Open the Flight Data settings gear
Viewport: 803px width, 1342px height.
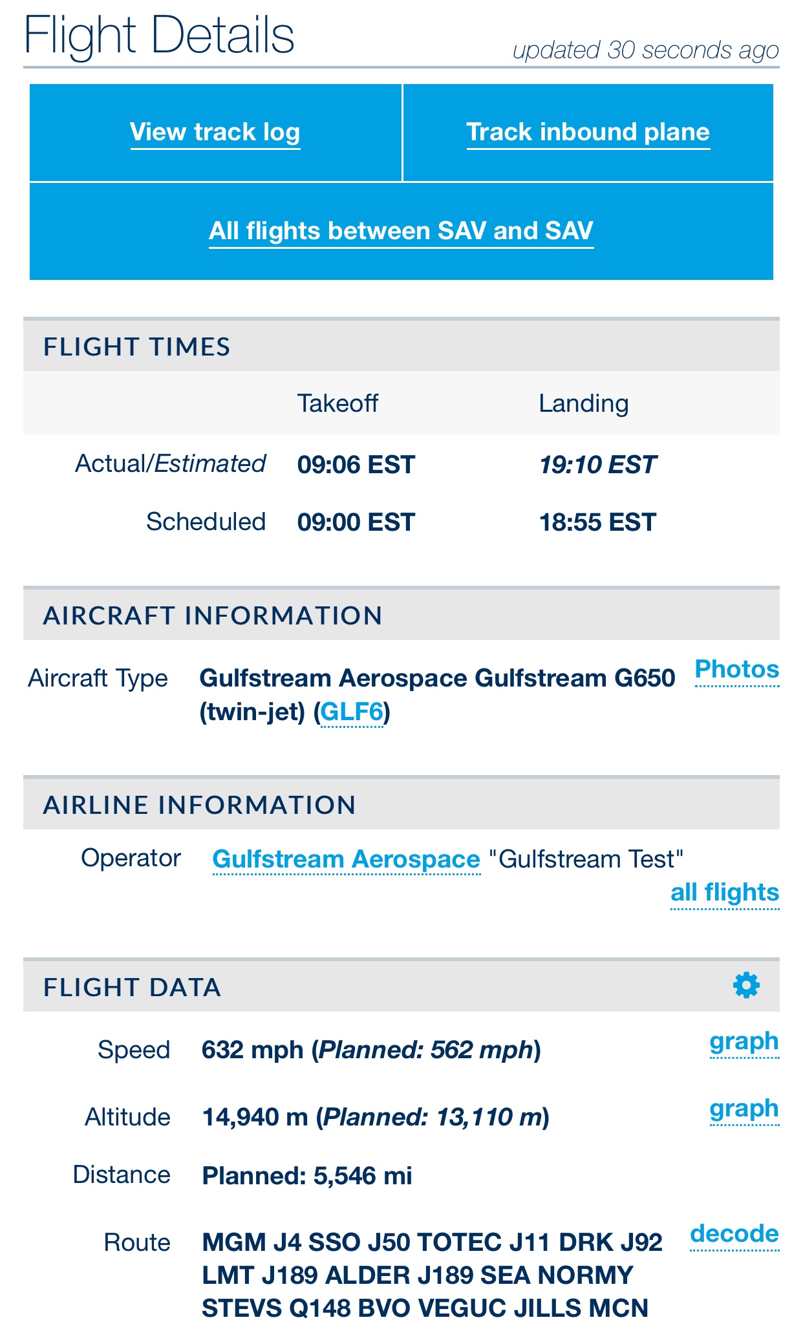[x=746, y=985]
